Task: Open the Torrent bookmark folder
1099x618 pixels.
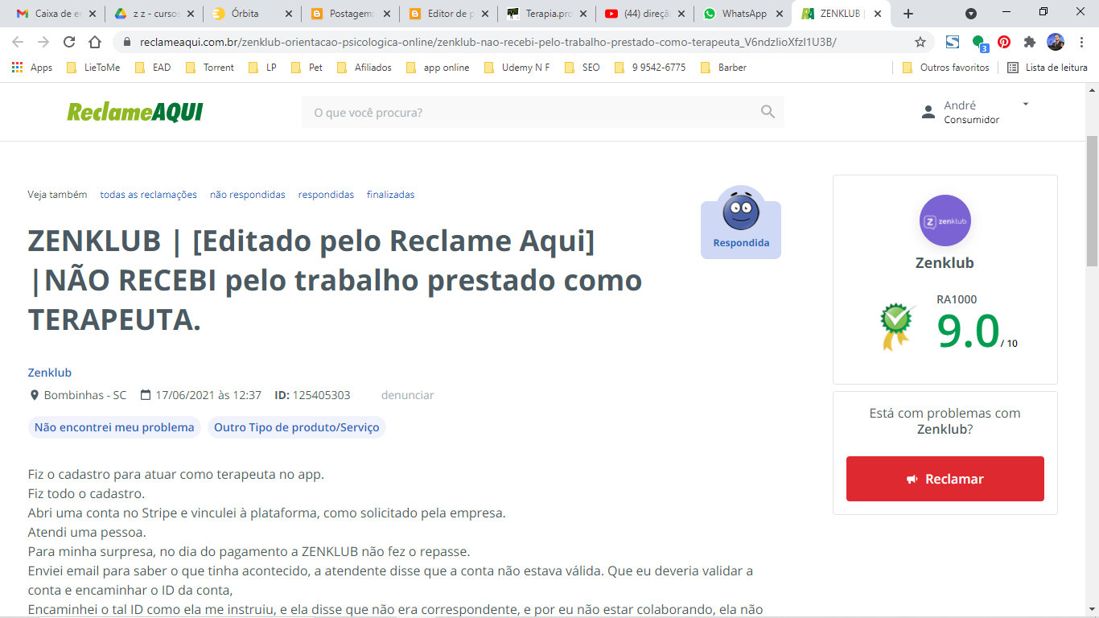Action: 209,68
